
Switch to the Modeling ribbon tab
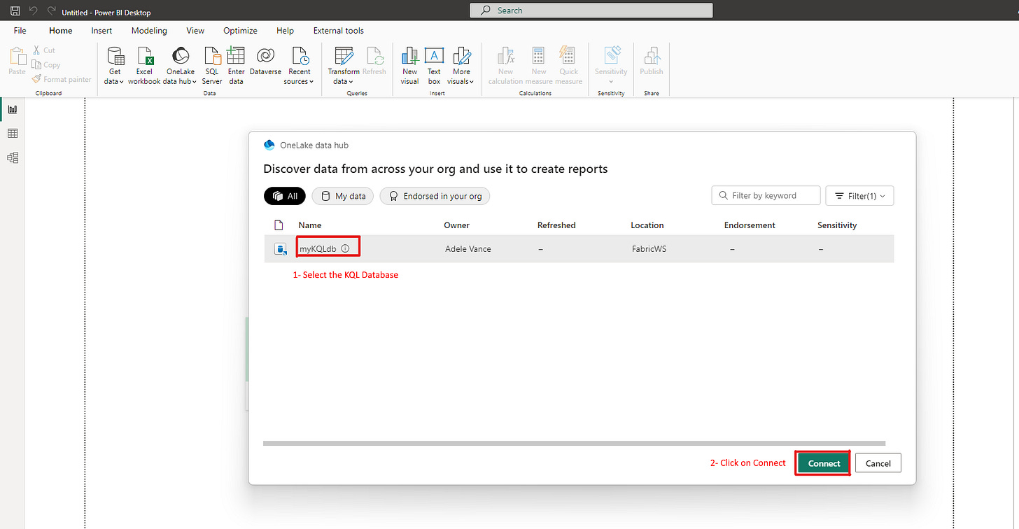point(149,30)
